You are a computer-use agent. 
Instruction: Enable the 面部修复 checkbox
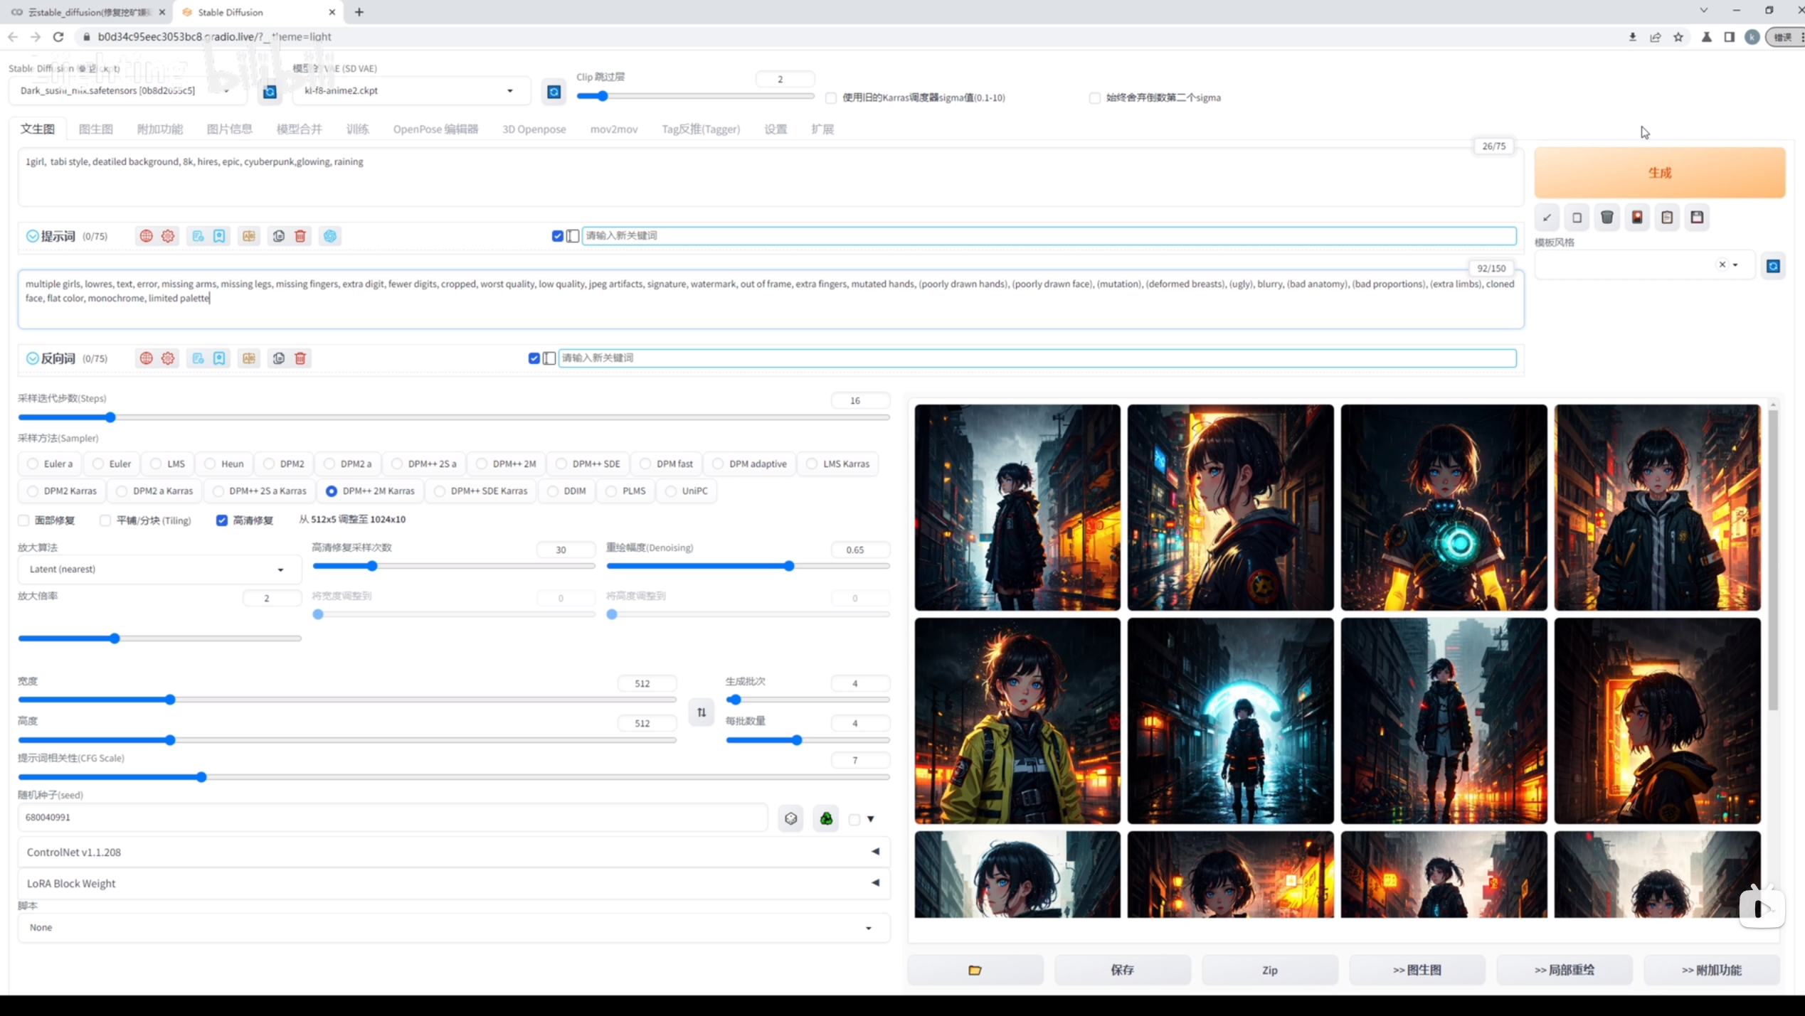pos(24,520)
